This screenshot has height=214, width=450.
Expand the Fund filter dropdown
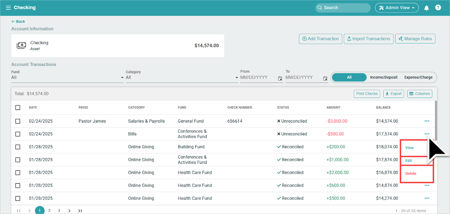[67, 77]
